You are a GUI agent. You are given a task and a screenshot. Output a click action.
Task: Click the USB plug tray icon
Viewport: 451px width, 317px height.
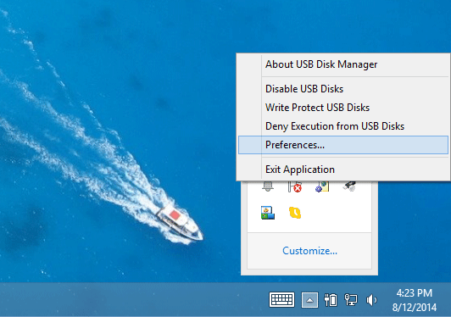point(349,186)
